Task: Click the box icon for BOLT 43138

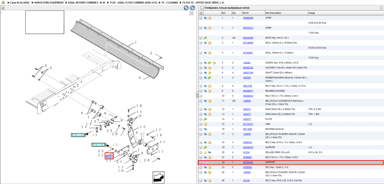Action: [210, 181]
